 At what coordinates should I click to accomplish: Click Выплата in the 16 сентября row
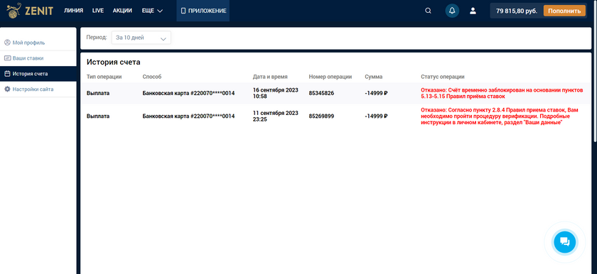(x=98, y=93)
